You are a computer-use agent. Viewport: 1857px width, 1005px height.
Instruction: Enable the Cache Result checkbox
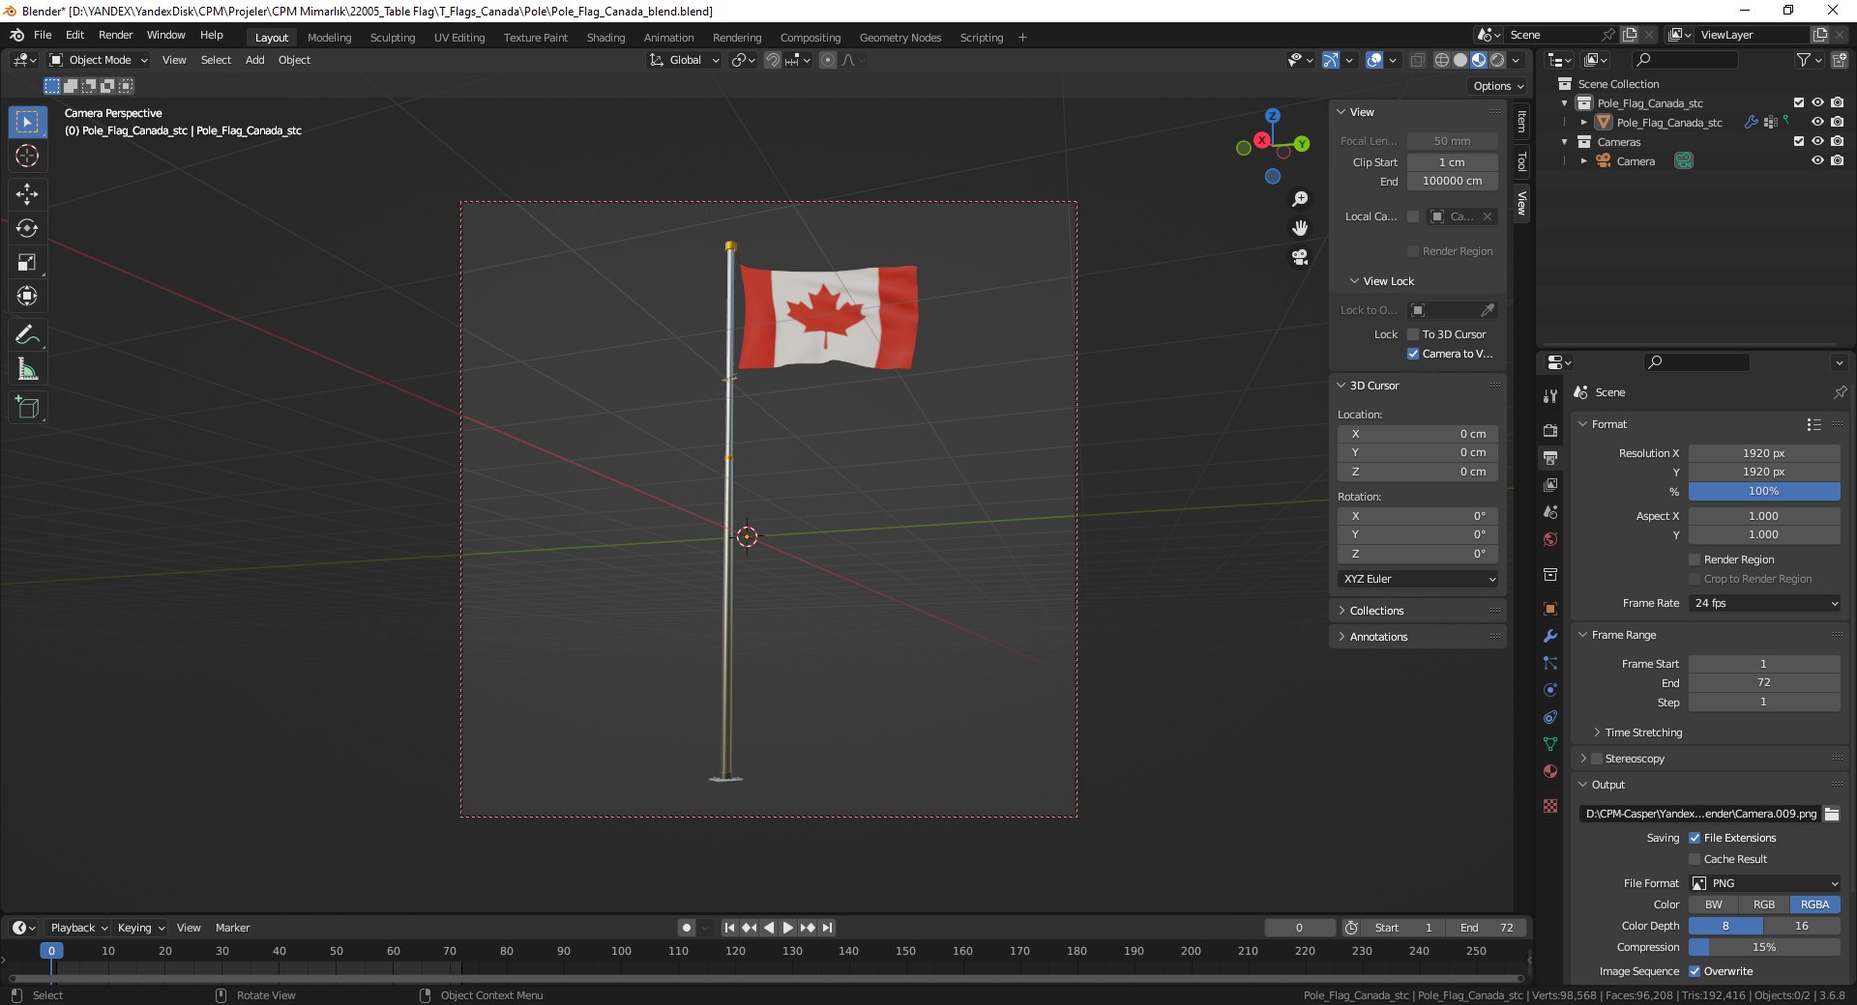coord(1695,859)
